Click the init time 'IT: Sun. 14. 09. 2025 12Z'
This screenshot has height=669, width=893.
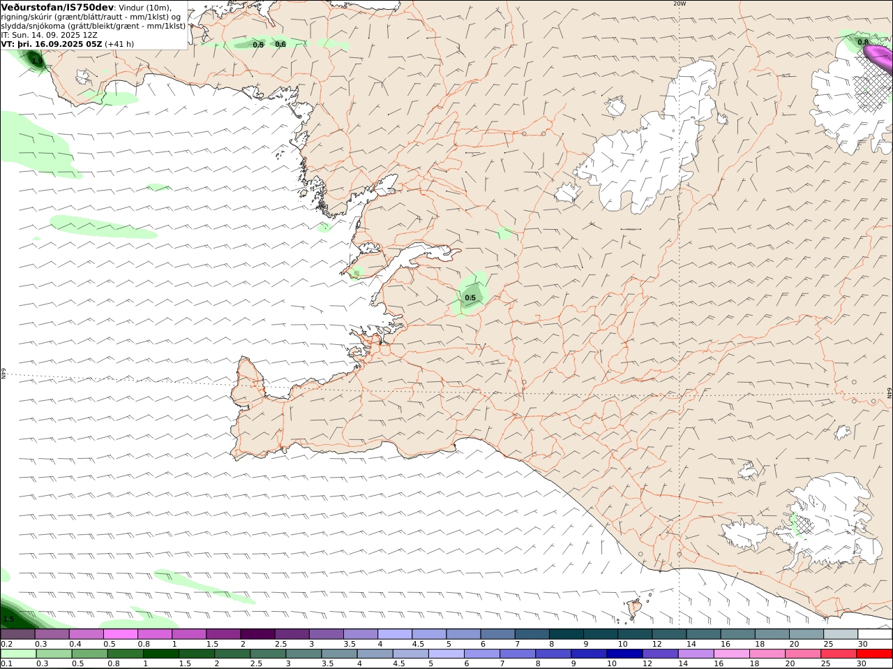pos(50,35)
